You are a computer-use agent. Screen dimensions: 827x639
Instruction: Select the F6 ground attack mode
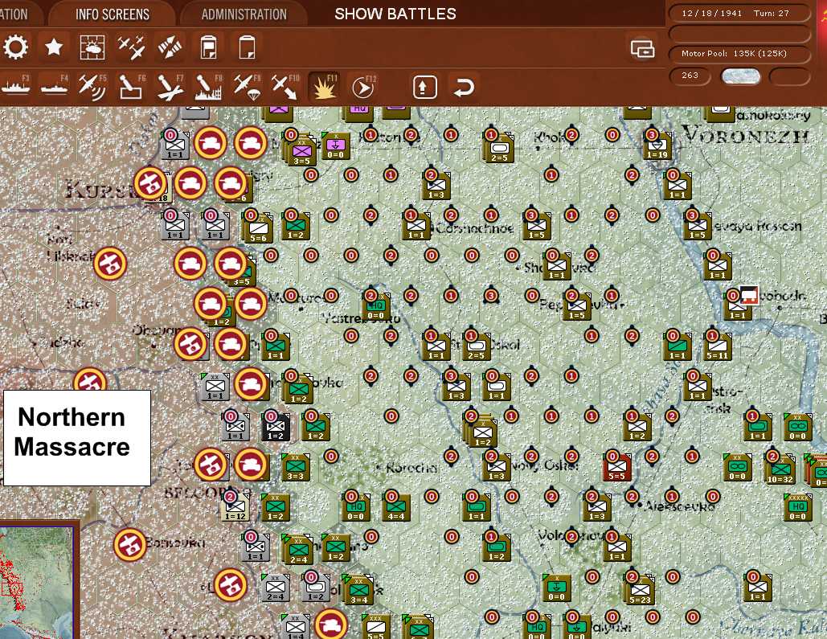(x=131, y=87)
